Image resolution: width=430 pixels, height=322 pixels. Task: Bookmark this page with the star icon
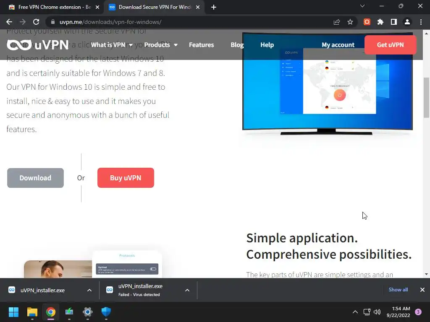click(350, 22)
